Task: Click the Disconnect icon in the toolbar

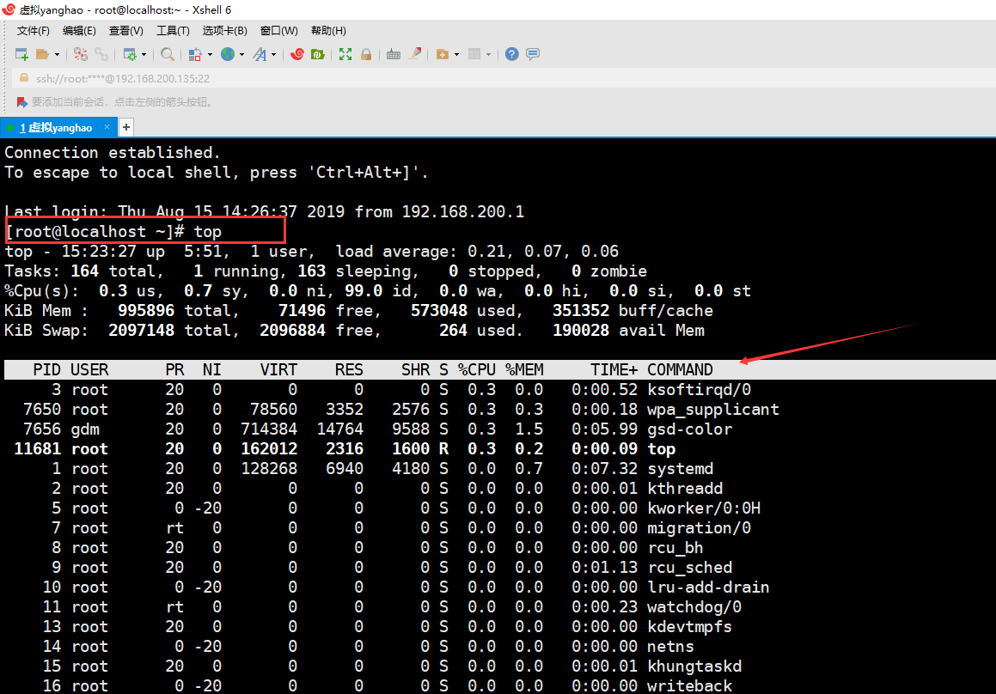Action: pyautogui.click(x=81, y=55)
